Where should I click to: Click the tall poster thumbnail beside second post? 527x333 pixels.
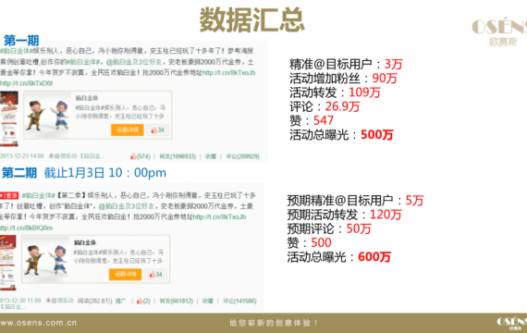[7, 263]
